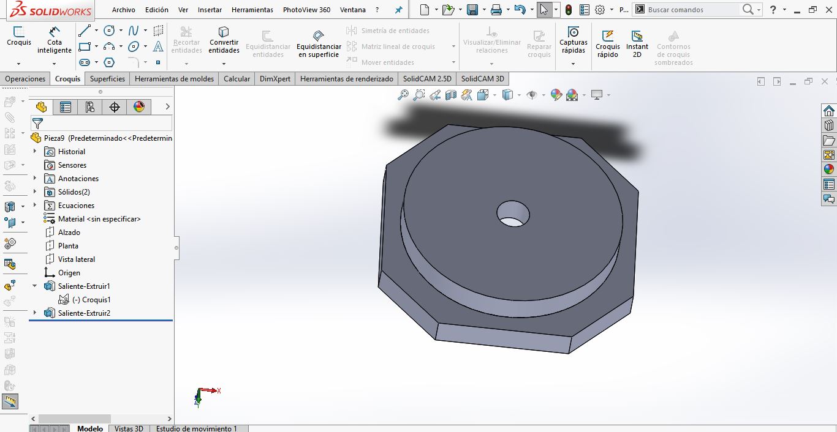Click the Convertir entidades tool
Viewport: 837px width, 432px height.
click(224, 39)
